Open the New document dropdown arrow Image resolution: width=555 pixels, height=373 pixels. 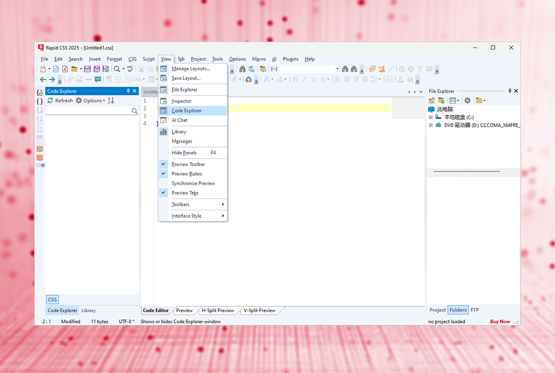click(x=49, y=69)
